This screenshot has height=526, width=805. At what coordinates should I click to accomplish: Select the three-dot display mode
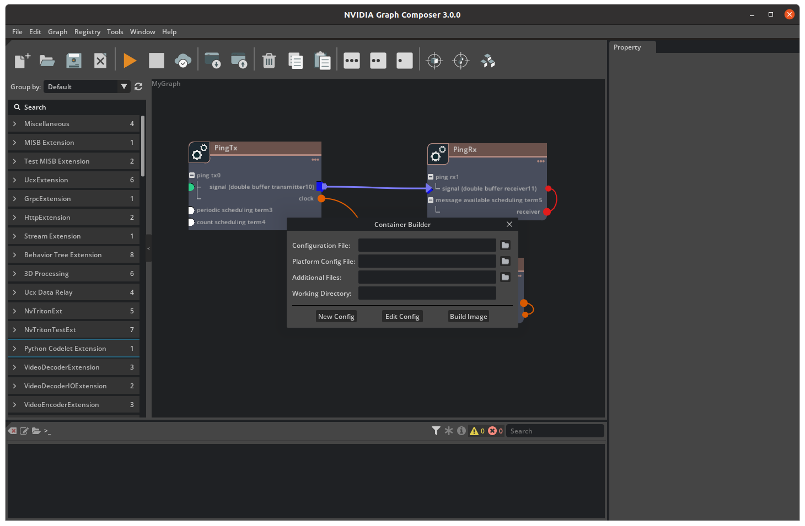(x=352, y=61)
